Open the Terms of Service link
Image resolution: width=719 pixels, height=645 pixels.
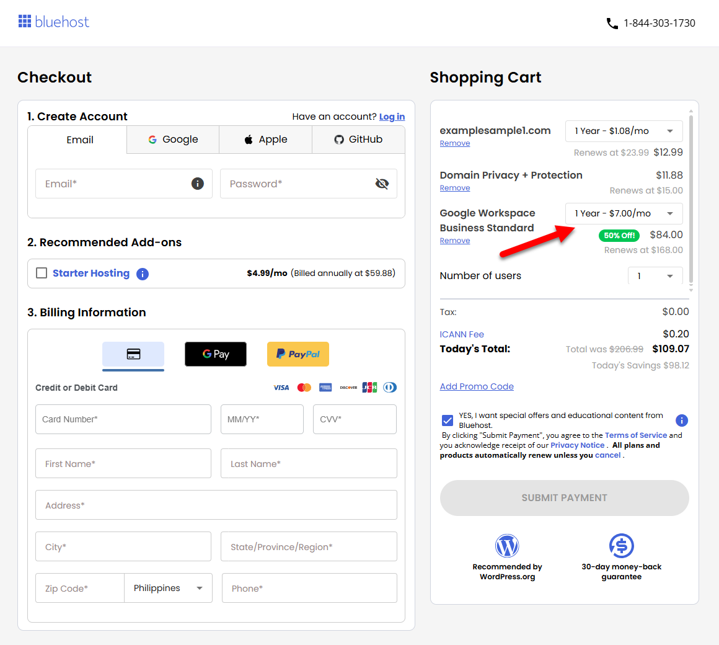tap(635, 435)
